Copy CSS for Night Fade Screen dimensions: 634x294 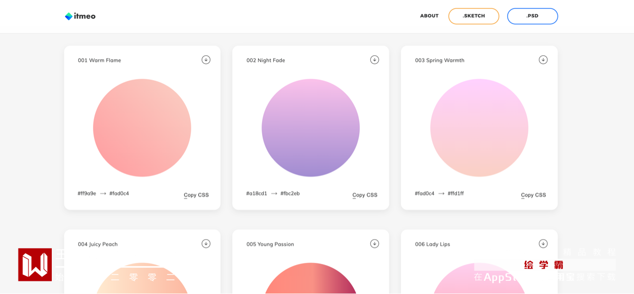[365, 195]
